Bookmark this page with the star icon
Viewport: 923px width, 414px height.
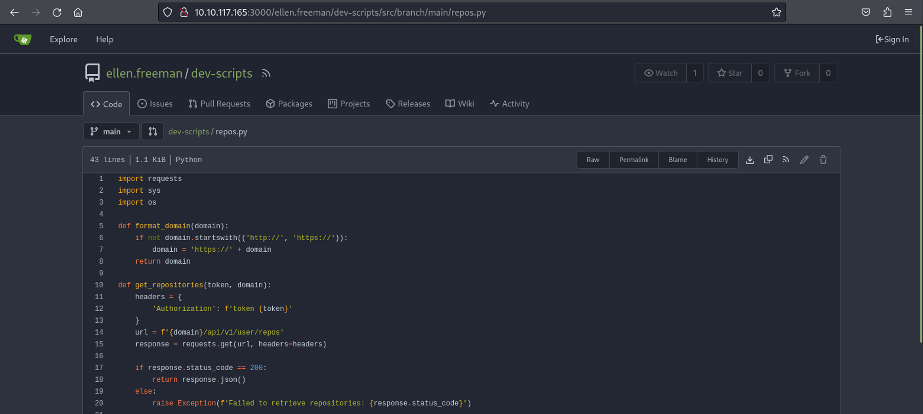coord(776,12)
